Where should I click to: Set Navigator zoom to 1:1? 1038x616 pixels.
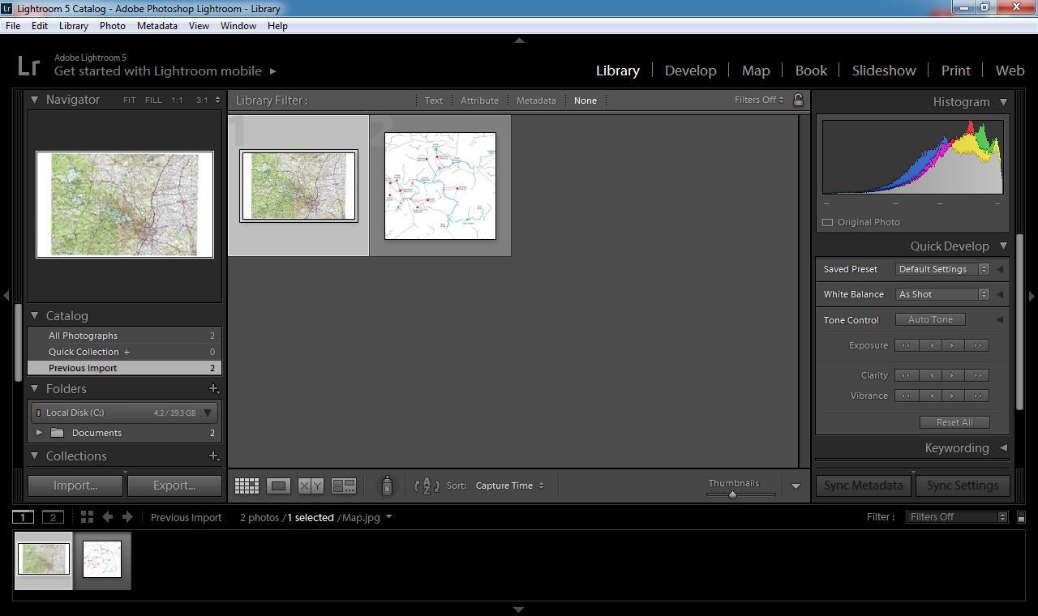(x=177, y=101)
